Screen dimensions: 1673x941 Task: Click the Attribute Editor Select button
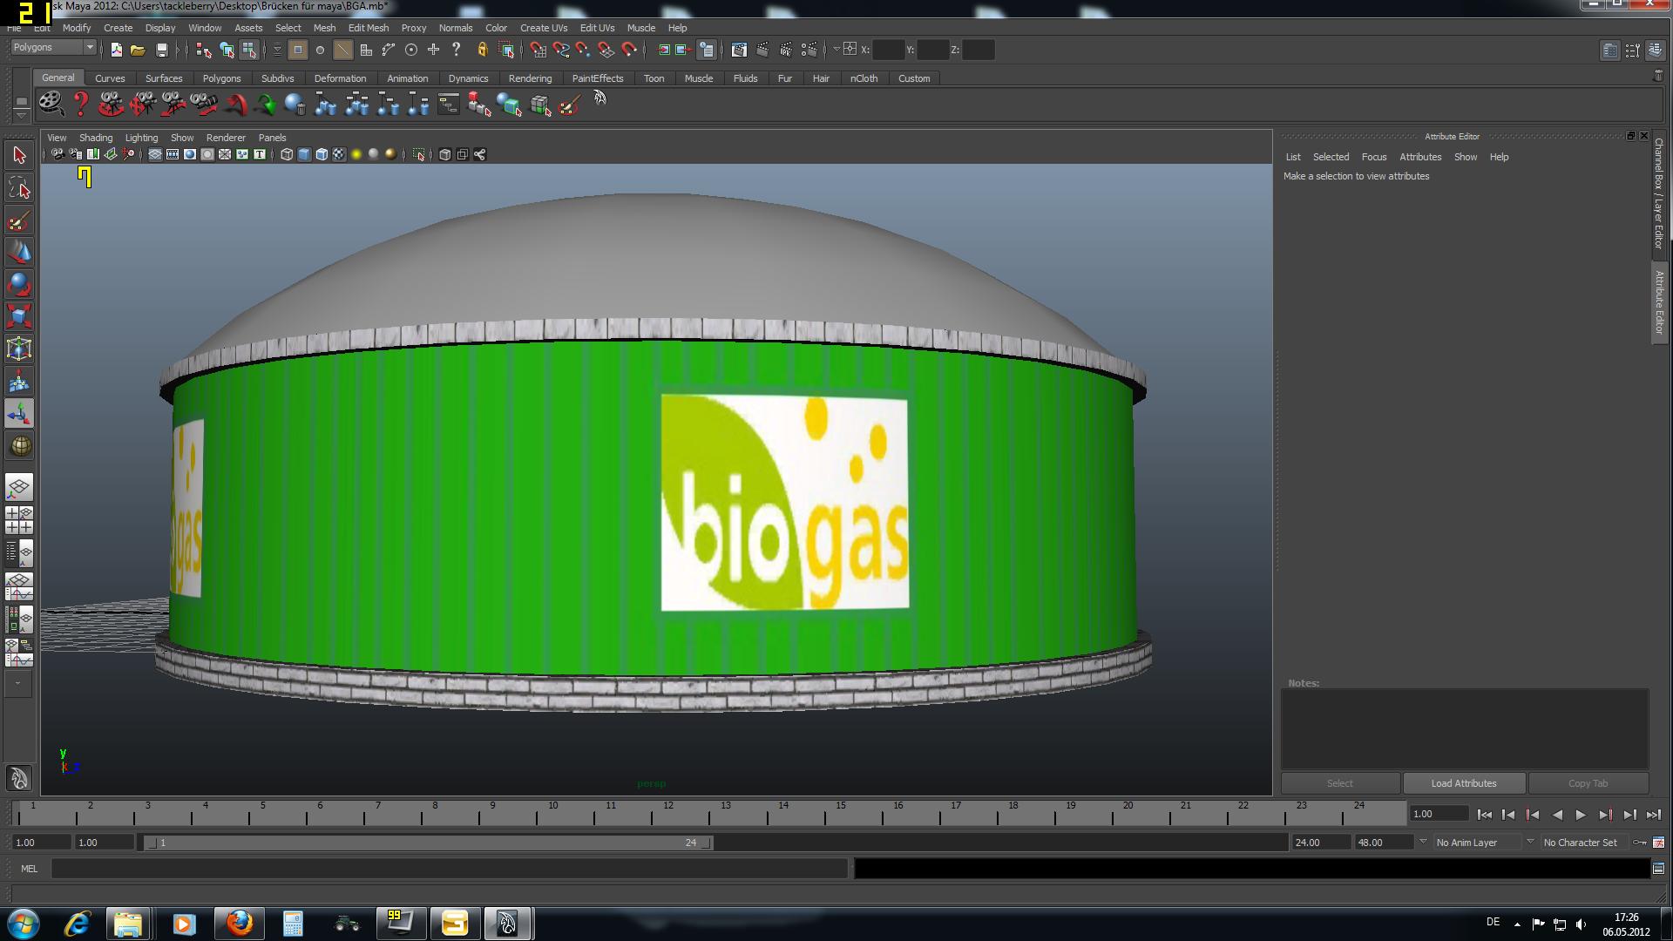click(x=1340, y=783)
